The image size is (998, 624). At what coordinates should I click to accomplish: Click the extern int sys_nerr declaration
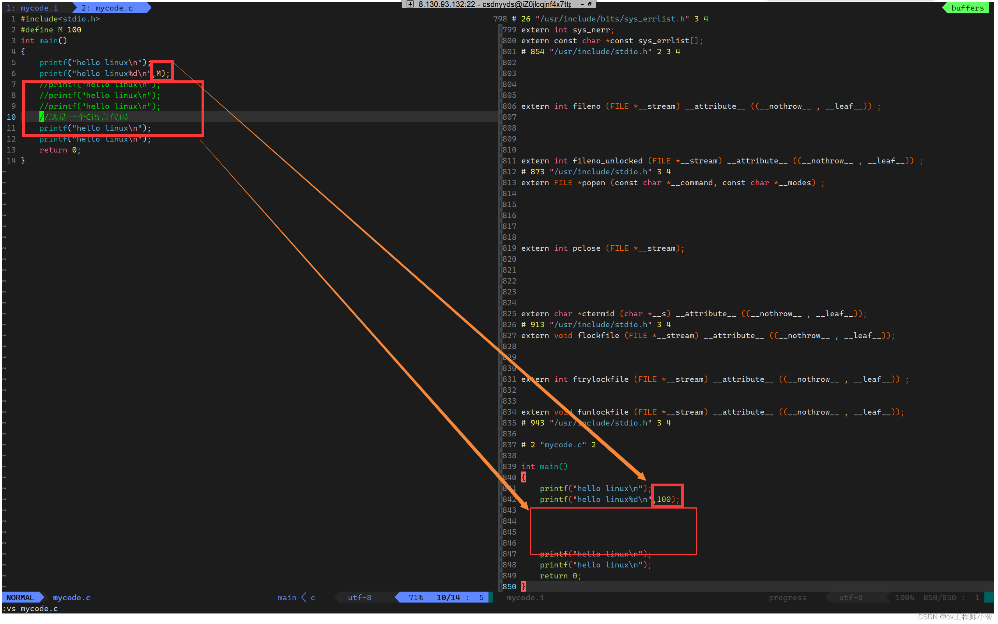(x=568, y=30)
